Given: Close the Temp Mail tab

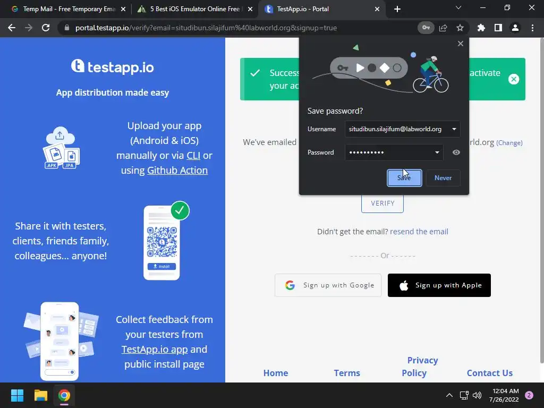Looking at the screenshot, I should pyautogui.click(x=123, y=9).
